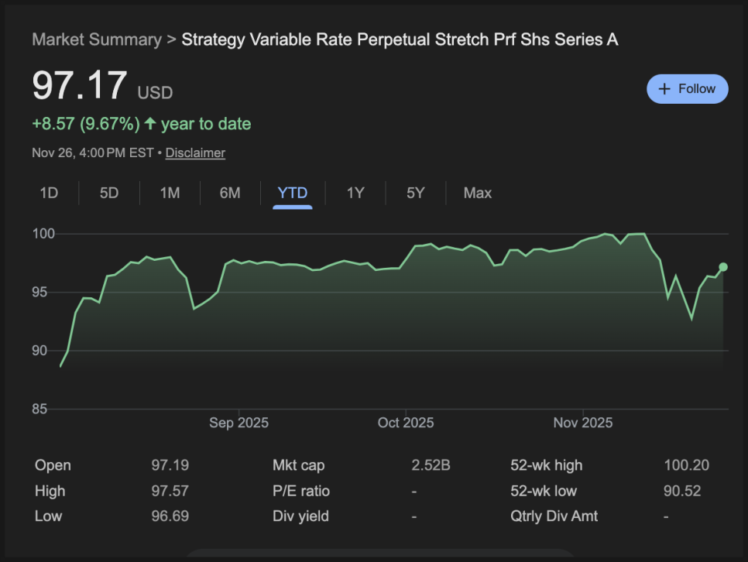View the 5Y price history
The width and height of the screenshot is (748, 562).
pos(416,193)
